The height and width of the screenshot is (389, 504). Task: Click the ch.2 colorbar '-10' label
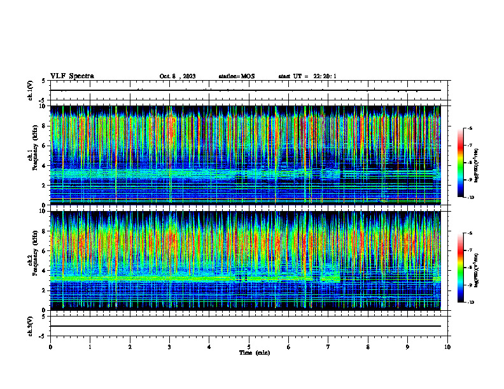pos(470,303)
